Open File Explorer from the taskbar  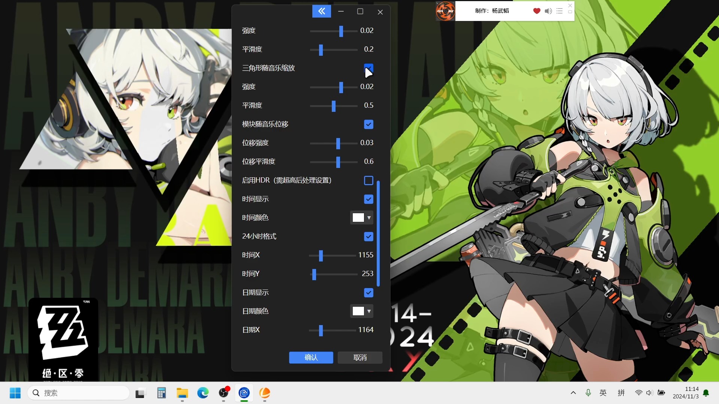(182, 393)
